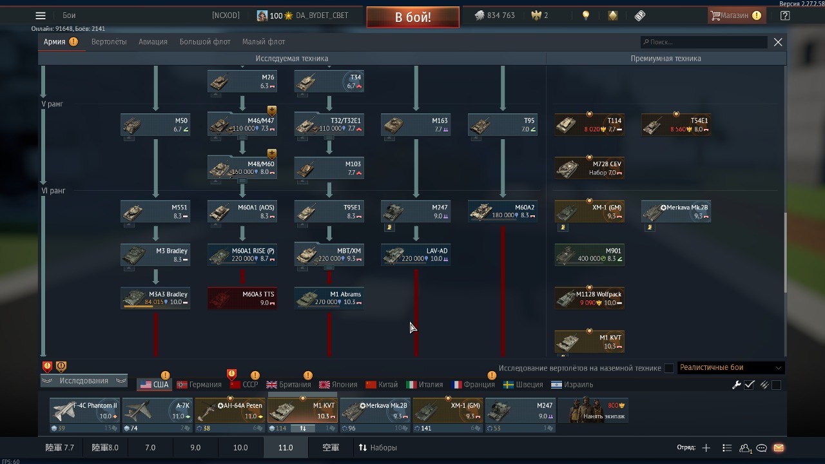Open the hamburger main menu
Image resolution: width=825 pixels, height=464 pixels.
coord(41,15)
